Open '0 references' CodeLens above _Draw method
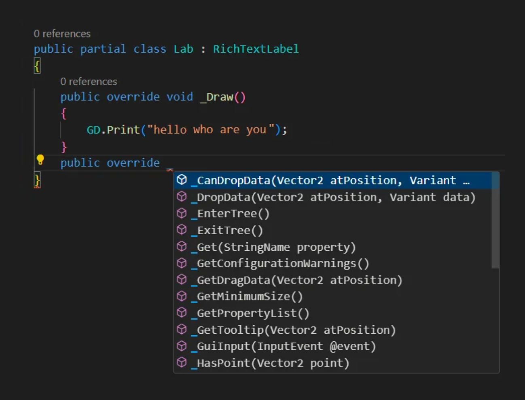 click(x=89, y=81)
